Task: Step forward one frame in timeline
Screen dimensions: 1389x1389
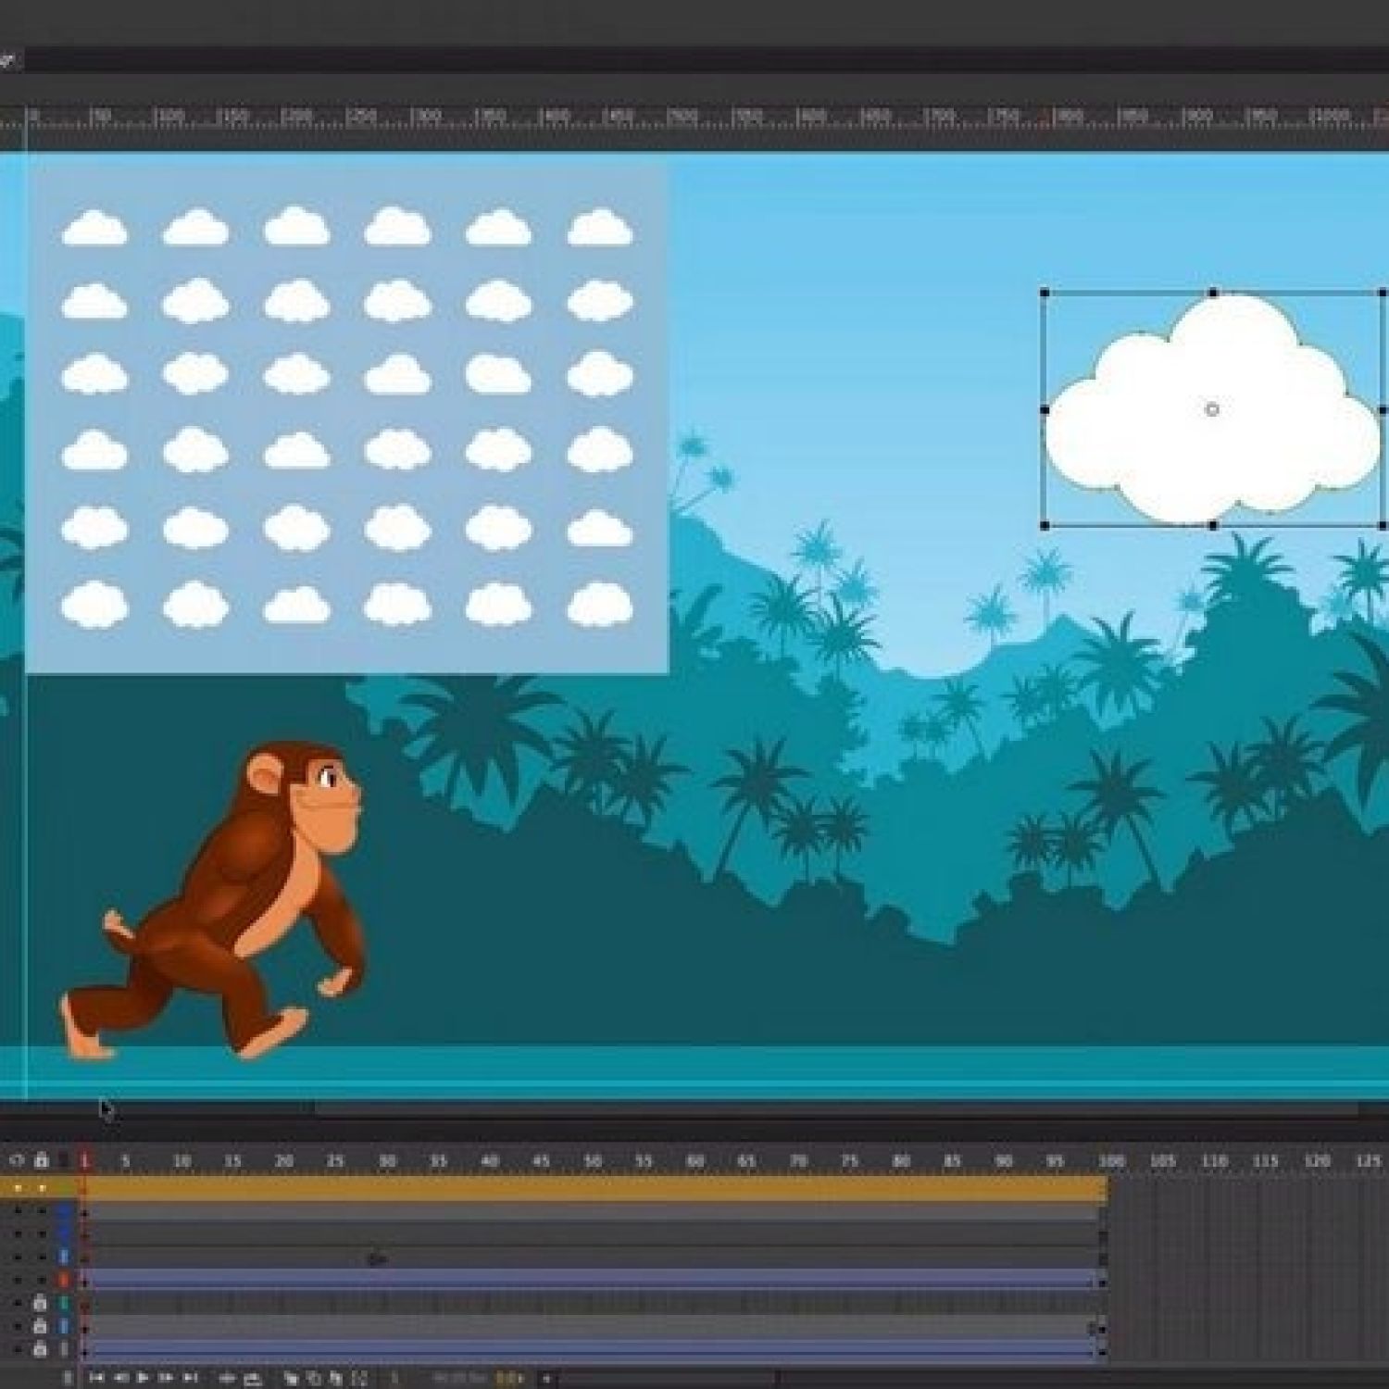Action: point(167,1378)
